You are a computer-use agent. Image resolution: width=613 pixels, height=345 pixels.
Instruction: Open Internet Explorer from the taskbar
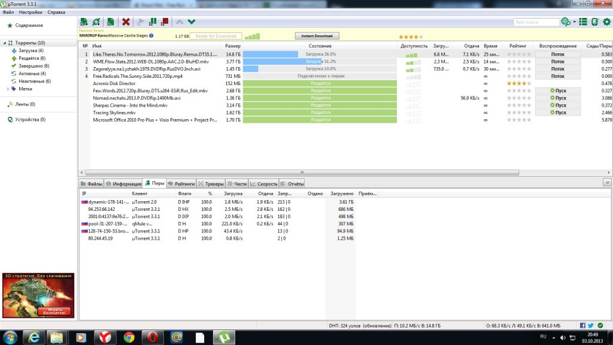[34, 337]
